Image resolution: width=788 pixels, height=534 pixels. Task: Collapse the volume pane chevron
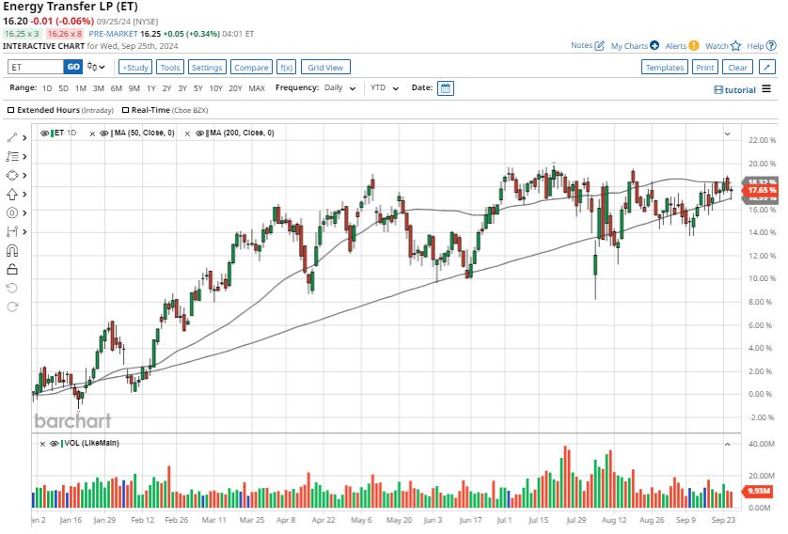pos(727,444)
